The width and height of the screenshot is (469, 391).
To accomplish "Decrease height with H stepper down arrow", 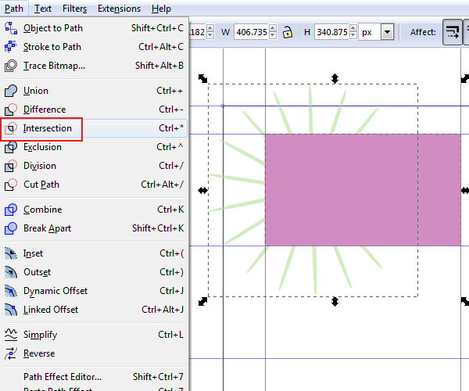I will (353, 35).
